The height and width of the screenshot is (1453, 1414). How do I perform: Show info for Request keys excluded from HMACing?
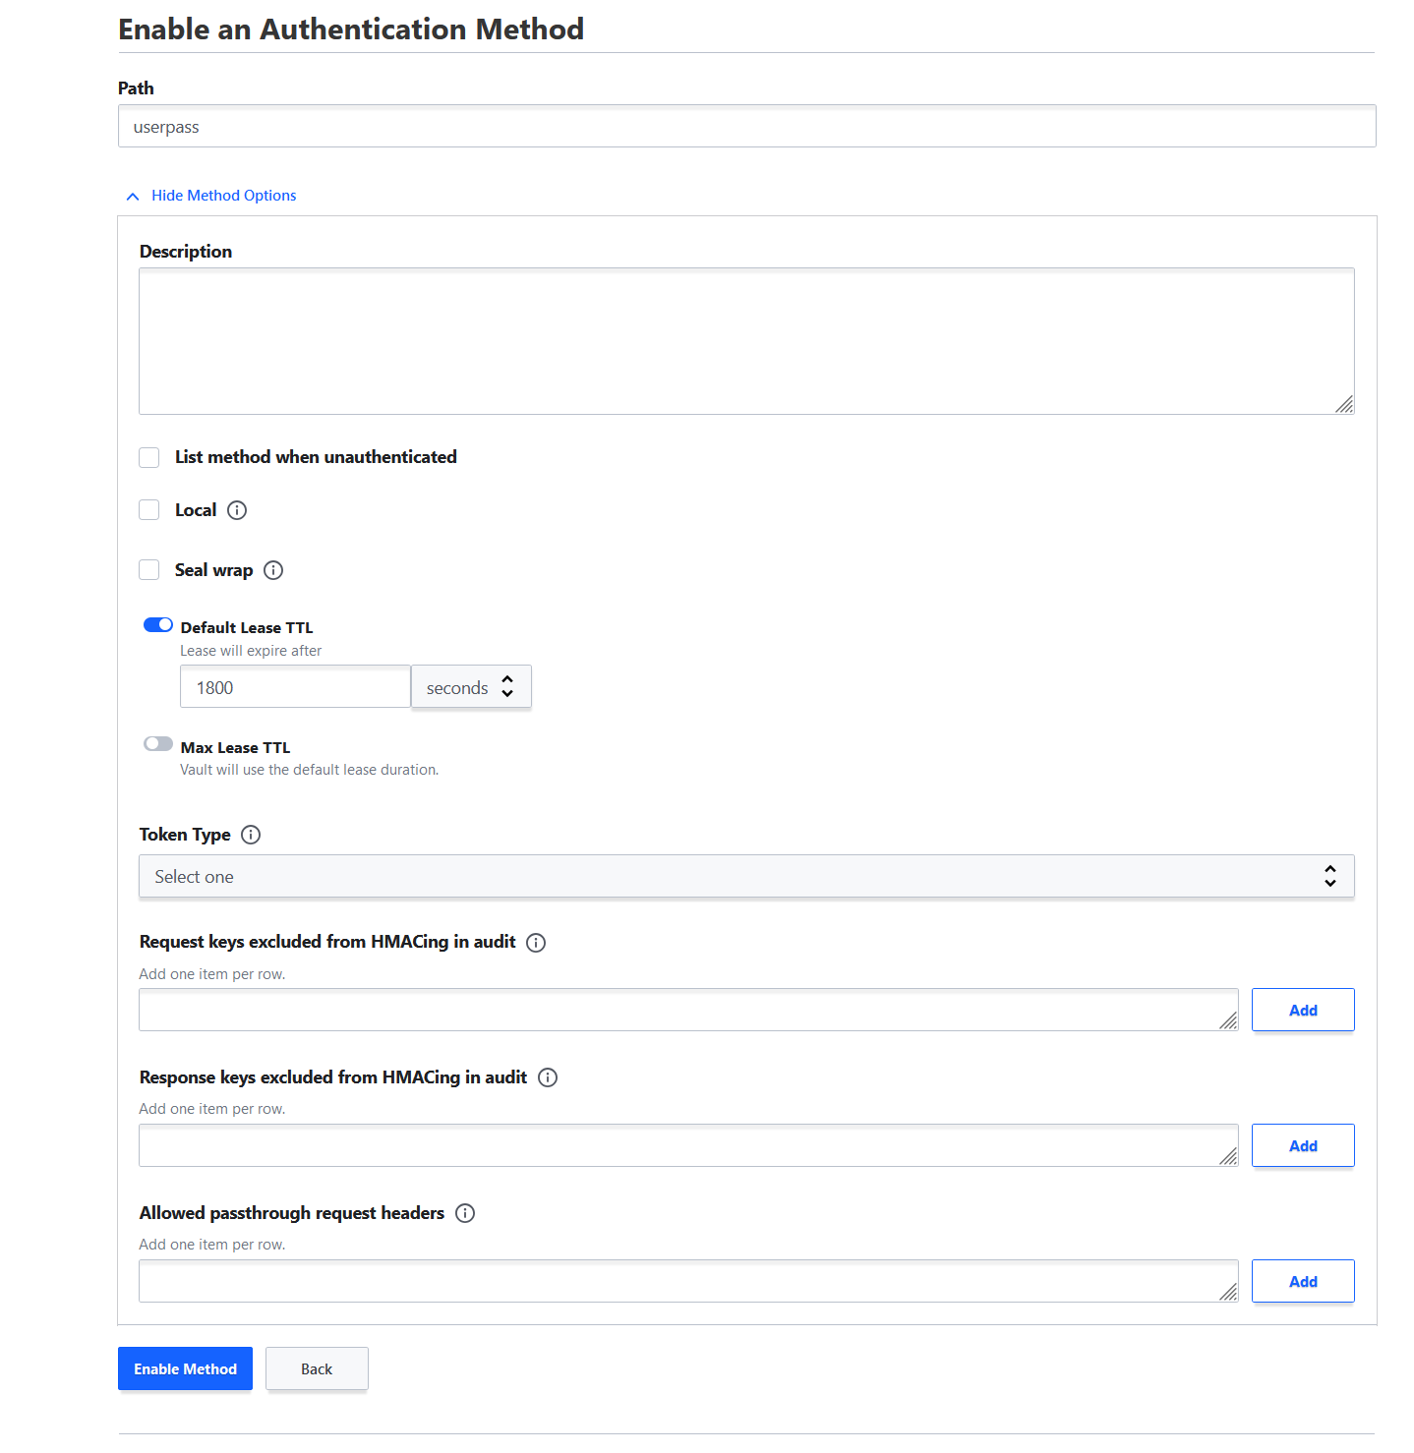536,943
